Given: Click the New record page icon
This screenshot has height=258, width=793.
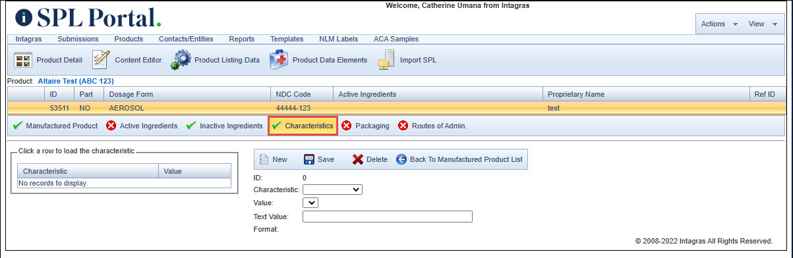Looking at the screenshot, I should coord(264,159).
